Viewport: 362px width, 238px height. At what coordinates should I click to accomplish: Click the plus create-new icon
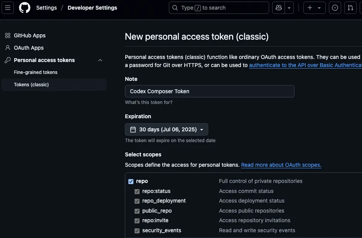(x=310, y=8)
